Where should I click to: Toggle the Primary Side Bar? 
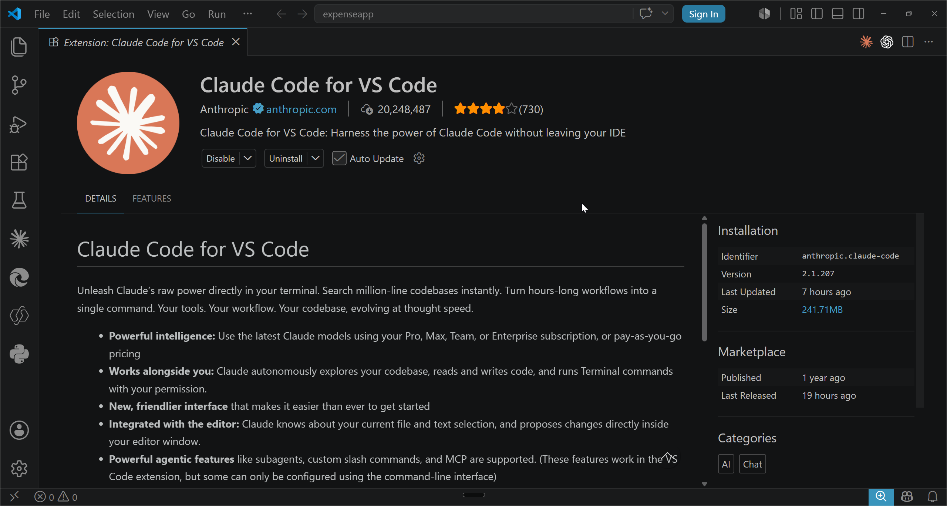pos(817,14)
